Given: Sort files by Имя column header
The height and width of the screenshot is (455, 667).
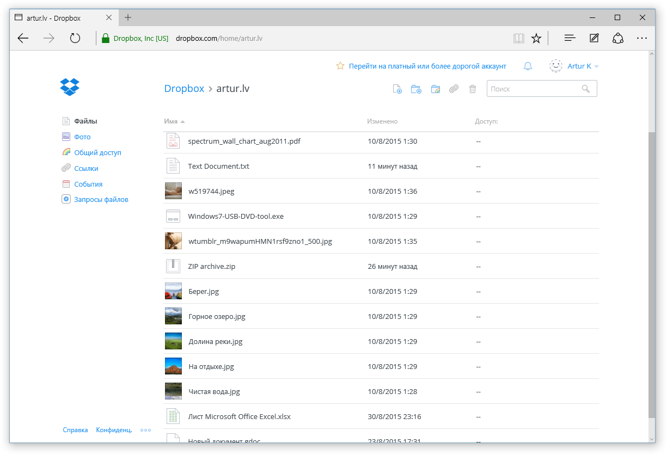Looking at the screenshot, I should point(171,121).
